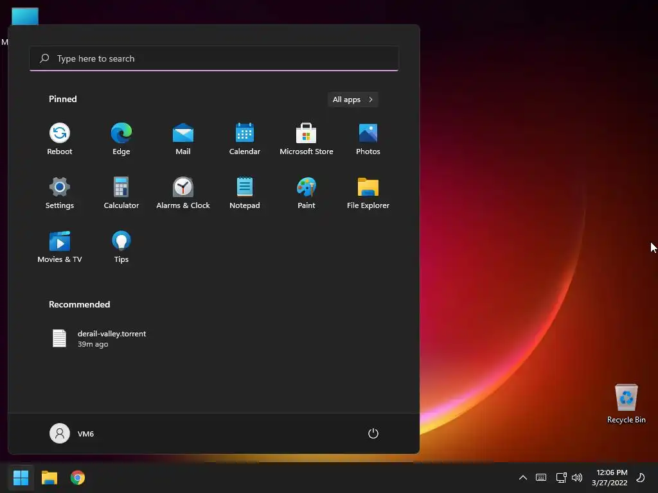Open Settings from pinned apps

(x=60, y=193)
